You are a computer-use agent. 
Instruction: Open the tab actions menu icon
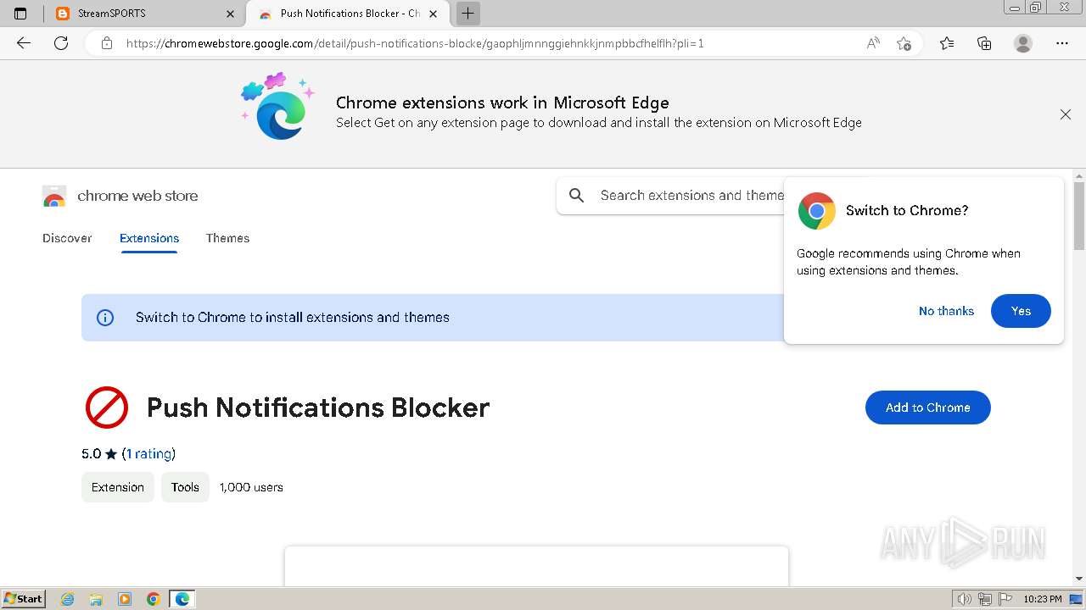pos(21,14)
